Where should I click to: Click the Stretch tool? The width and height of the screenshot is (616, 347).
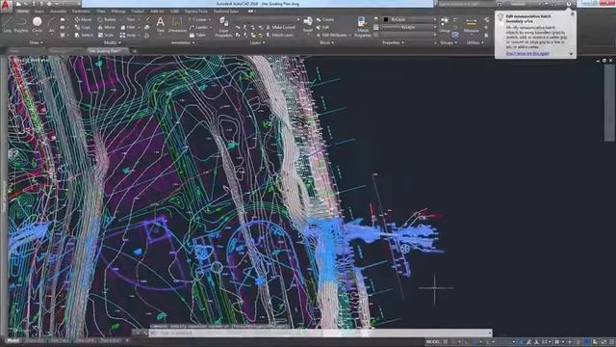(x=84, y=35)
